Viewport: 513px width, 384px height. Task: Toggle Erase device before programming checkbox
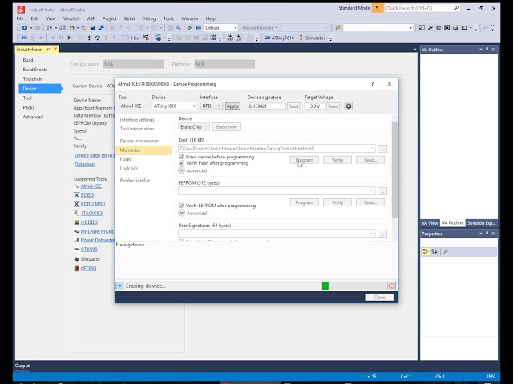pyautogui.click(x=182, y=157)
